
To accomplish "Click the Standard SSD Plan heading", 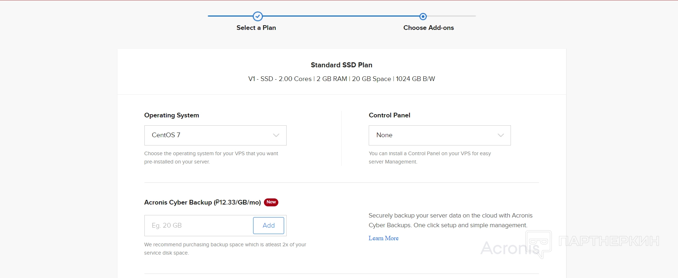I will [341, 65].
